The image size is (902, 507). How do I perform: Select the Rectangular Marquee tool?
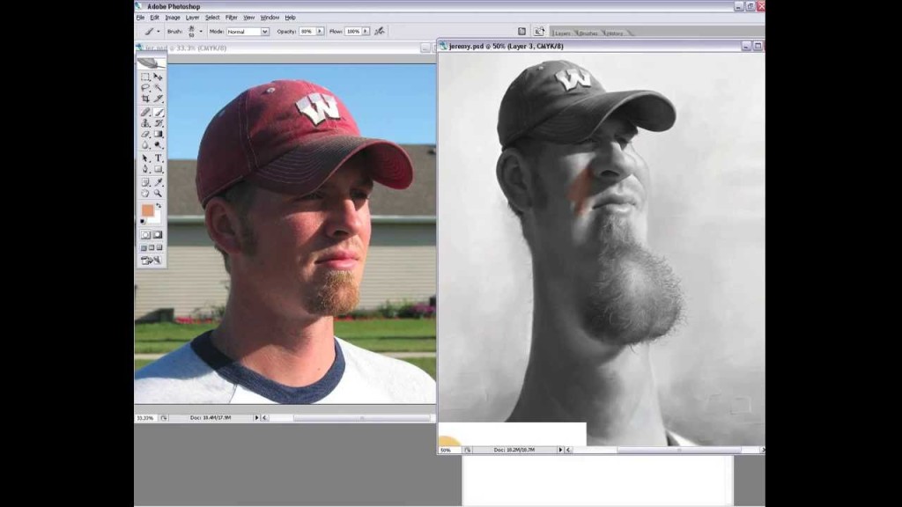pos(145,77)
